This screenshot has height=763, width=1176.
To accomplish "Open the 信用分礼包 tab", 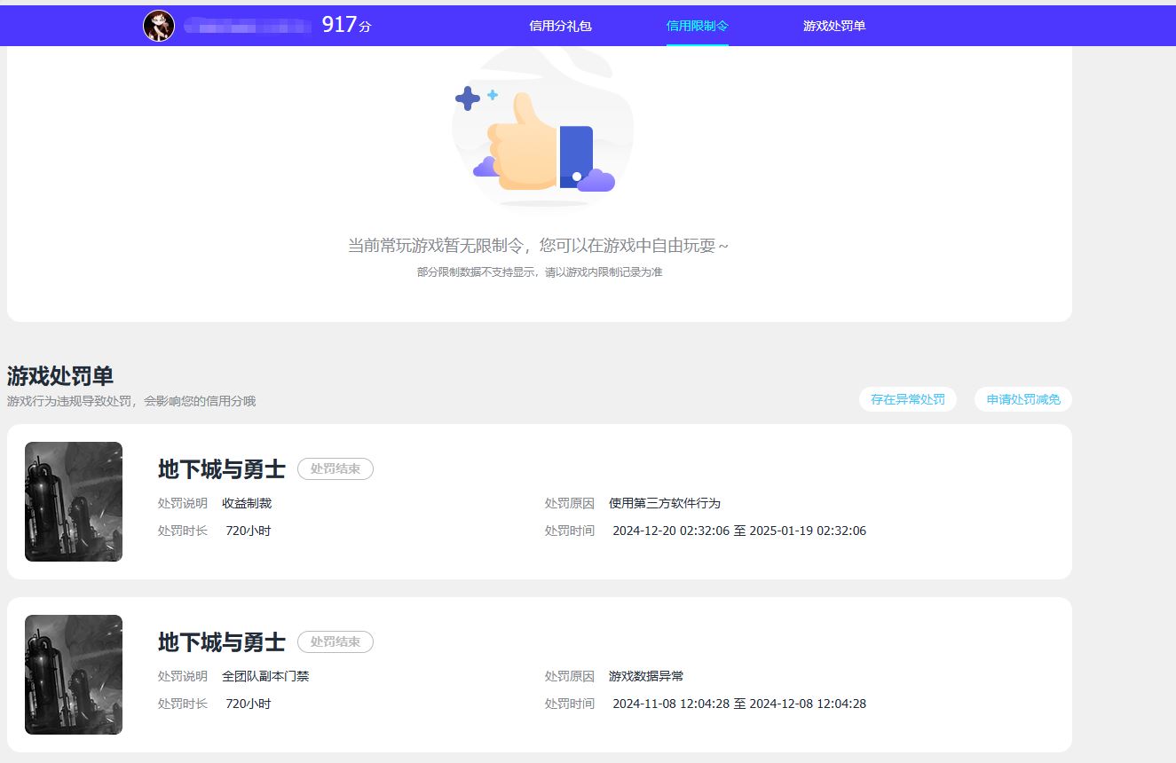I will tap(560, 26).
